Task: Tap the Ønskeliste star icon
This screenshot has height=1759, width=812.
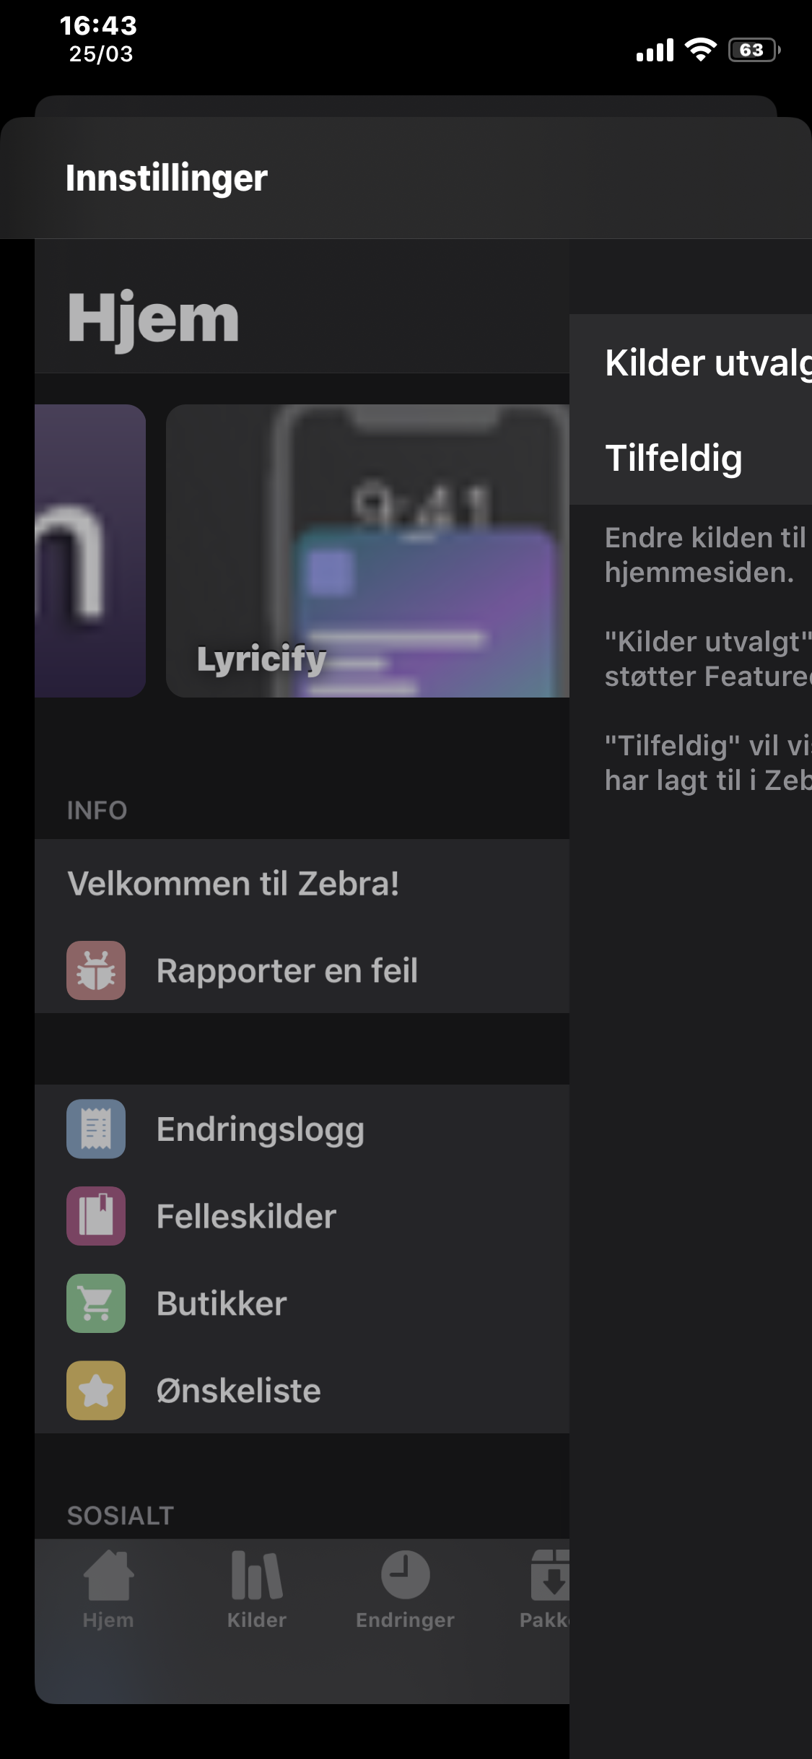Action: point(96,1391)
